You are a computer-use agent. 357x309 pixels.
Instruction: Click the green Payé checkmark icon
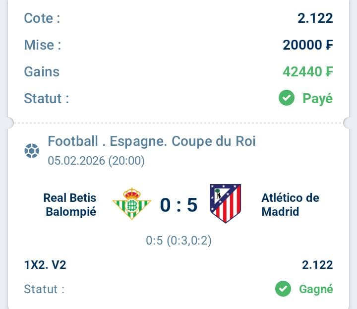point(287,98)
